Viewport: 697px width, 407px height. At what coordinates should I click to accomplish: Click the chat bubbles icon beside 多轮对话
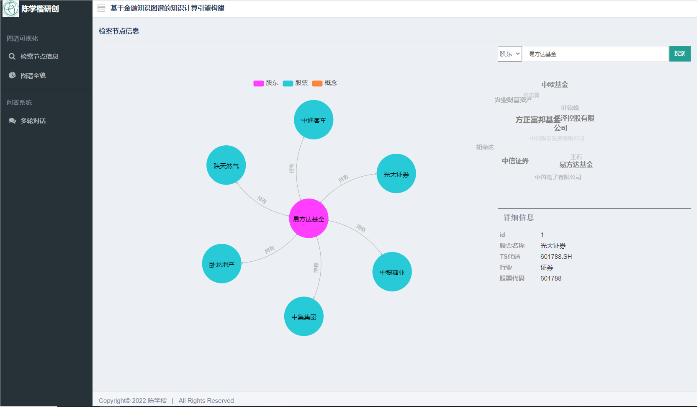click(x=12, y=121)
